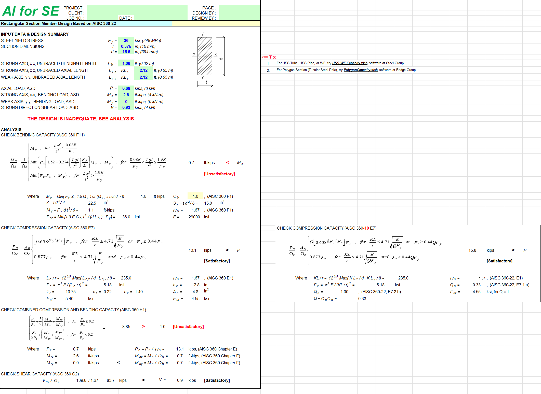Open the PolygonCapacity.xlsb link
The image size is (541, 394).
coord(360,70)
